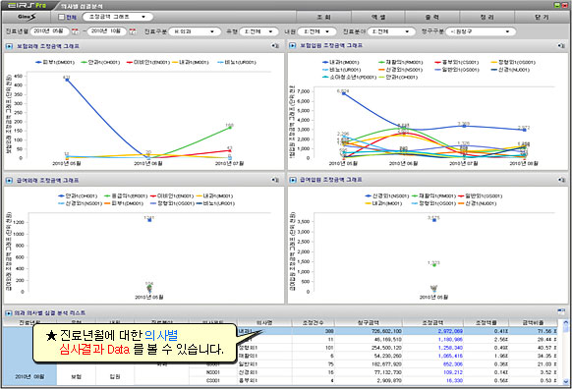Maximize the 의사별 심결 분석 리스트 panel
Screen dimensions: 572x389
561,311
